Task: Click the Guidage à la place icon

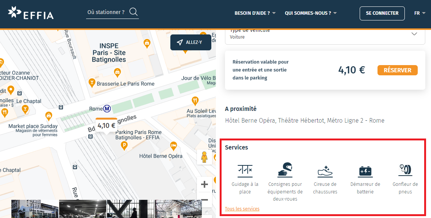Action: click(245, 170)
